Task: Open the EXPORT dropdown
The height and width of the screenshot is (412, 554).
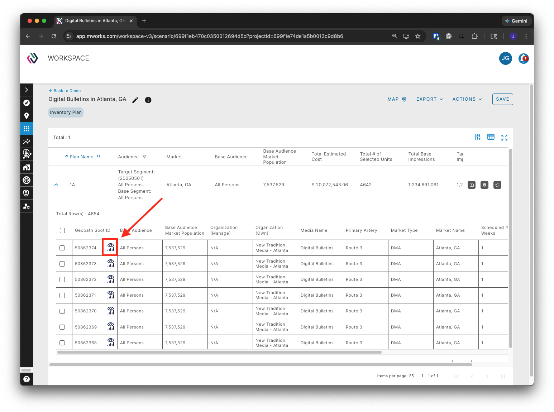Action: pos(430,99)
